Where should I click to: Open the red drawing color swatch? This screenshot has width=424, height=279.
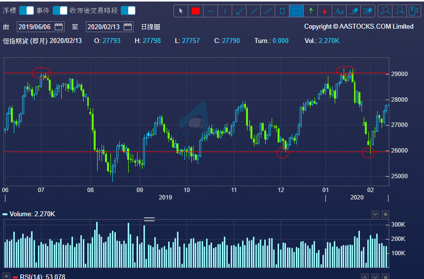point(195,11)
